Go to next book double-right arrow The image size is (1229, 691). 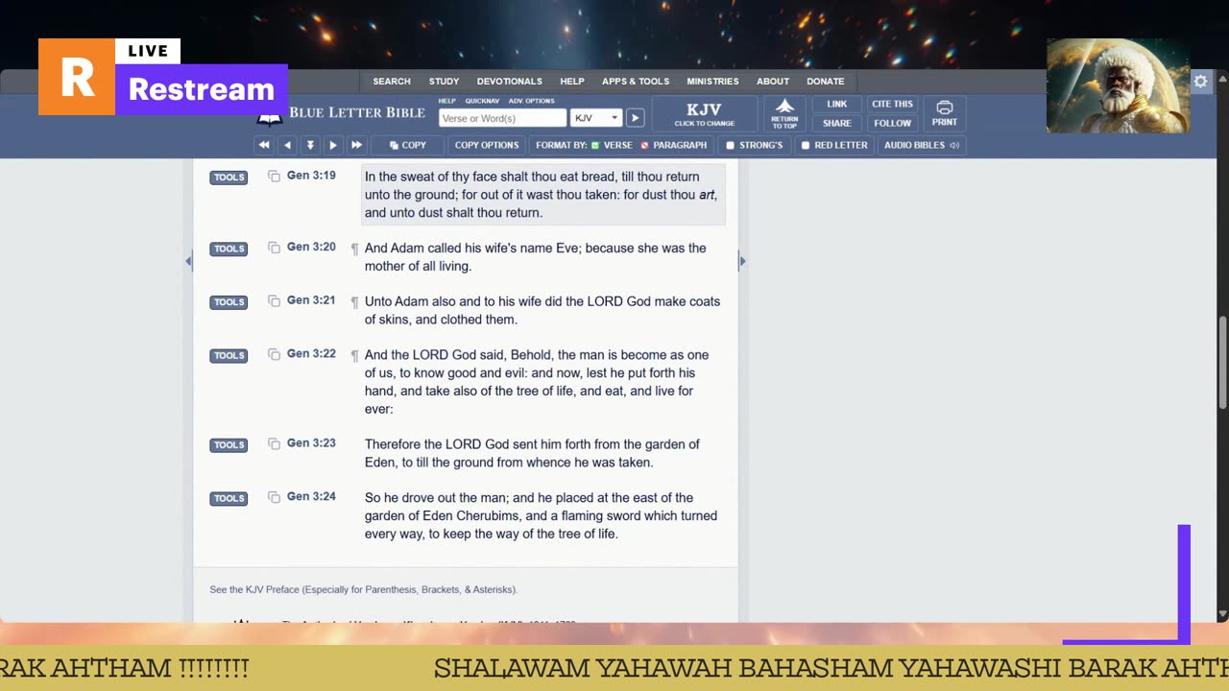point(356,145)
